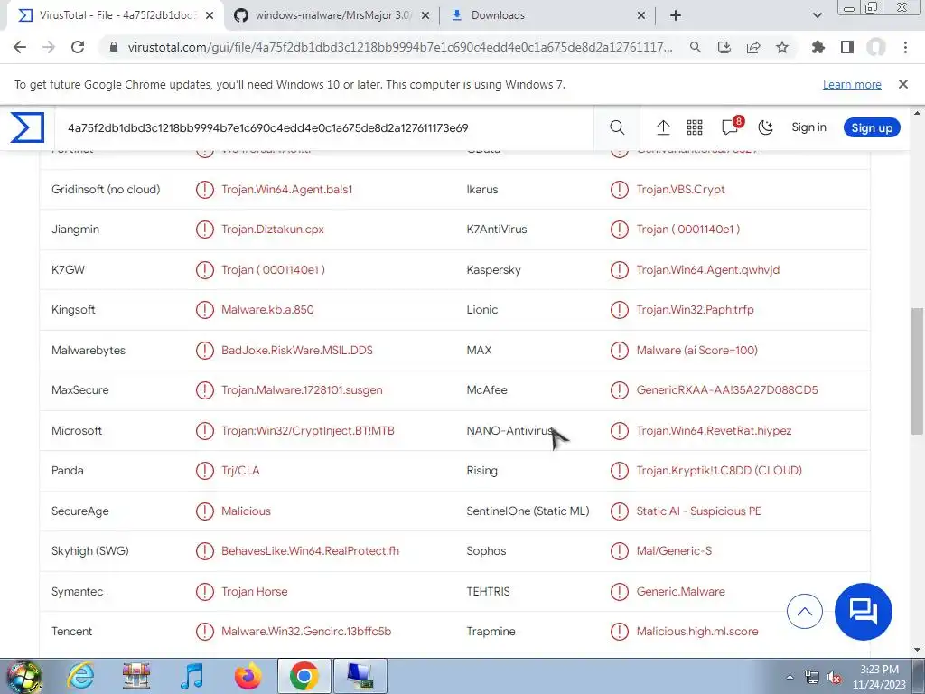Click the Chrome profile avatar icon
This screenshot has height=694, width=925.
[x=876, y=47]
